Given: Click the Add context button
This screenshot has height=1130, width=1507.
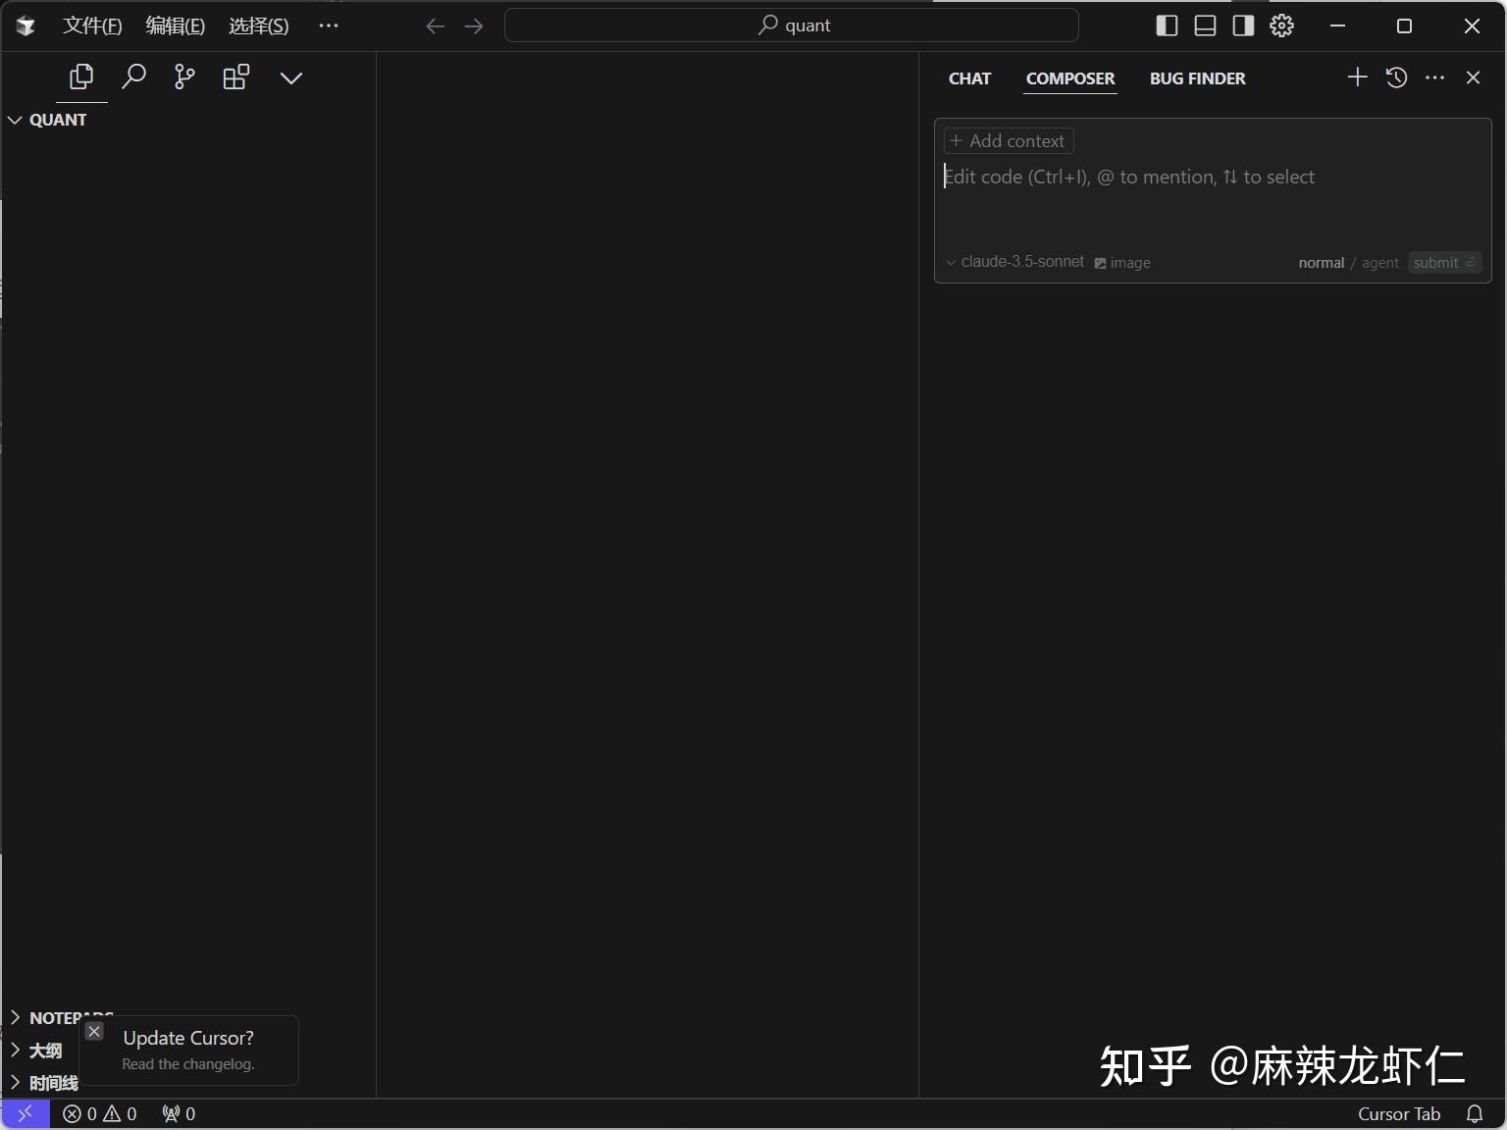Looking at the screenshot, I should (1009, 141).
